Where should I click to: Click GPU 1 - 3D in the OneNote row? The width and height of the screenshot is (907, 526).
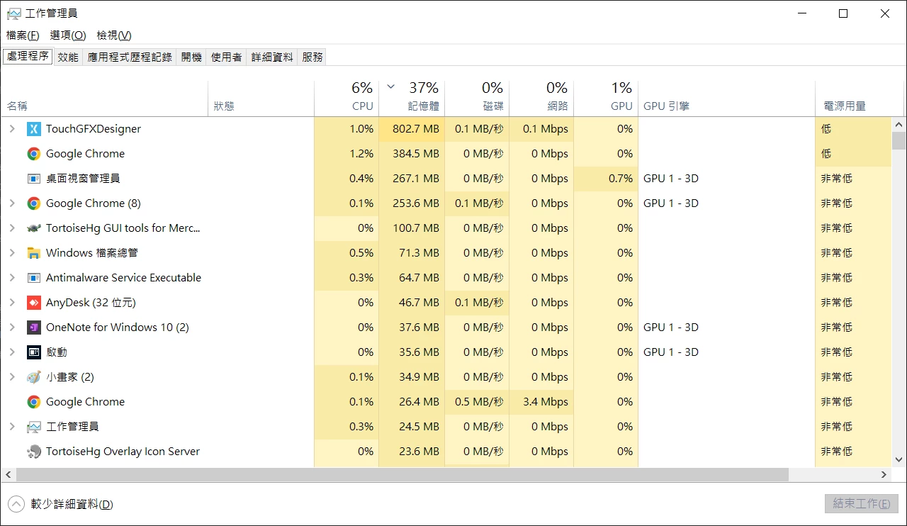(x=671, y=328)
